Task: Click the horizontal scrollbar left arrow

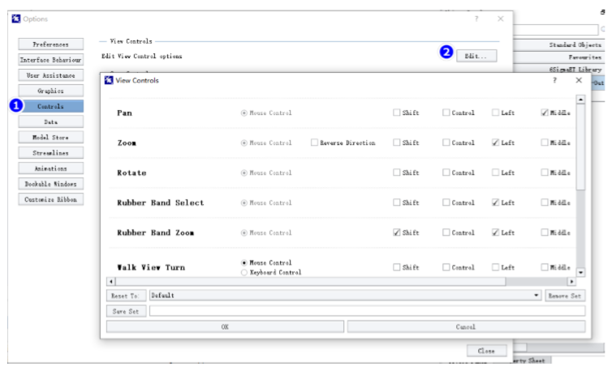Action: (x=111, y=281)
